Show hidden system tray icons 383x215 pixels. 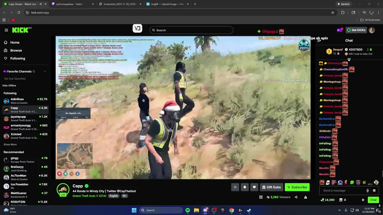tap(339, 210)
